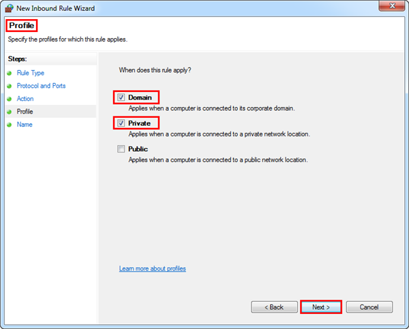Click the New Inbound Rule Wizard title bar
The width and height of the screenshot is (409, 329).
pyautogui.click(x=204, y=8)
